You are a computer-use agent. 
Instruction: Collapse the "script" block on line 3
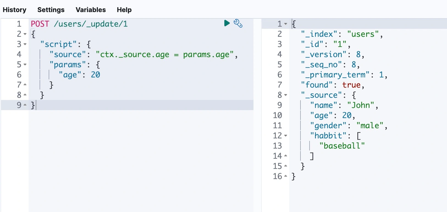pos(25,44)
